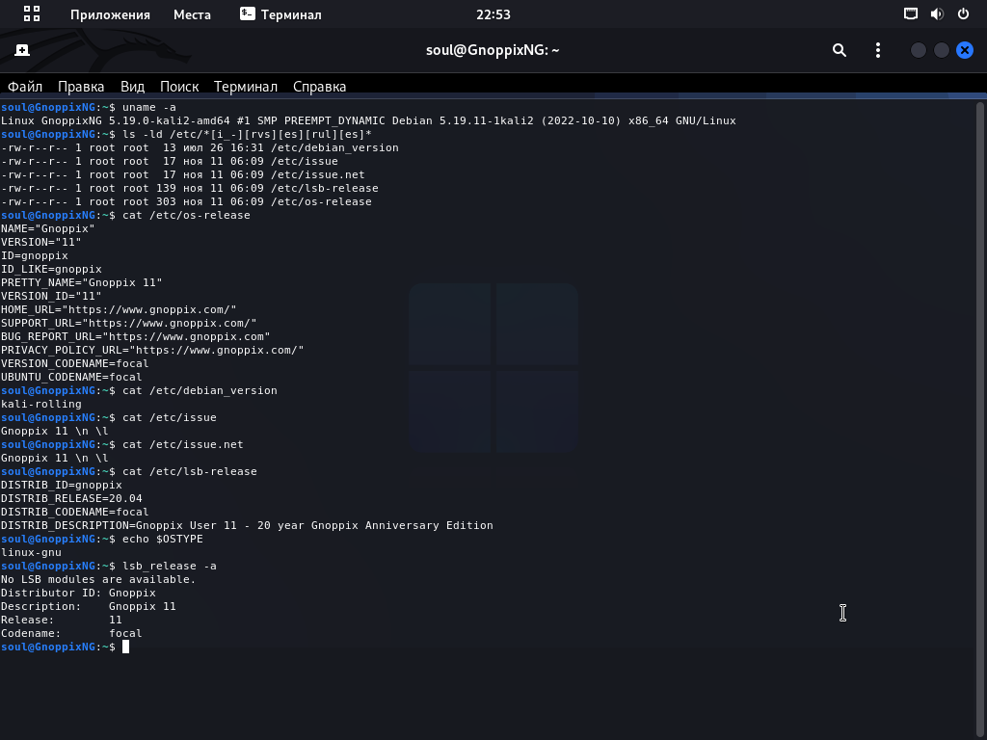Click the DISTRIB_RELEASE=20.04 line
This screenshot has width=987, height=740.
pos(71,498)
